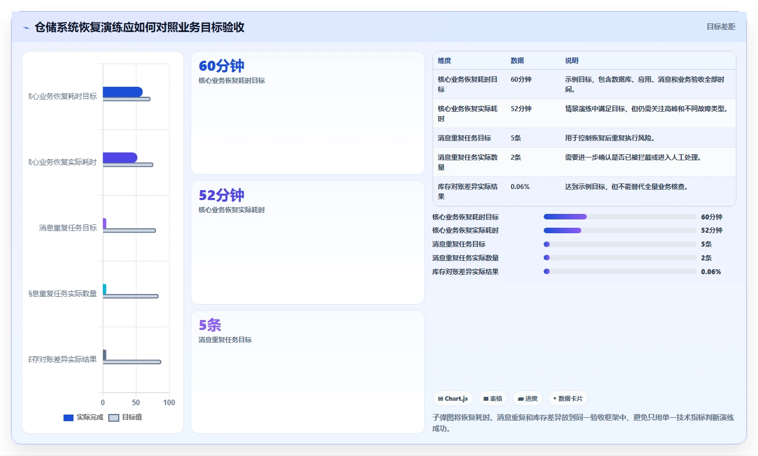The width and height of the screenshot is (758, 456).
Task: Click the 50 tick label on the chart axis
Action: [136, 403]
